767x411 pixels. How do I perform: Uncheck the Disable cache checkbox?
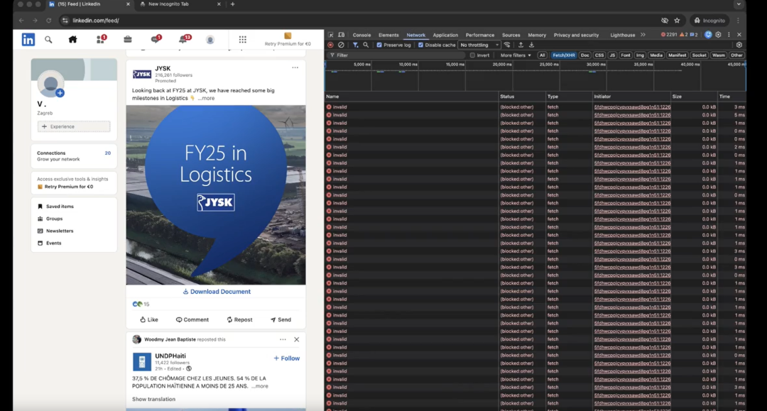tap(421, 45)
